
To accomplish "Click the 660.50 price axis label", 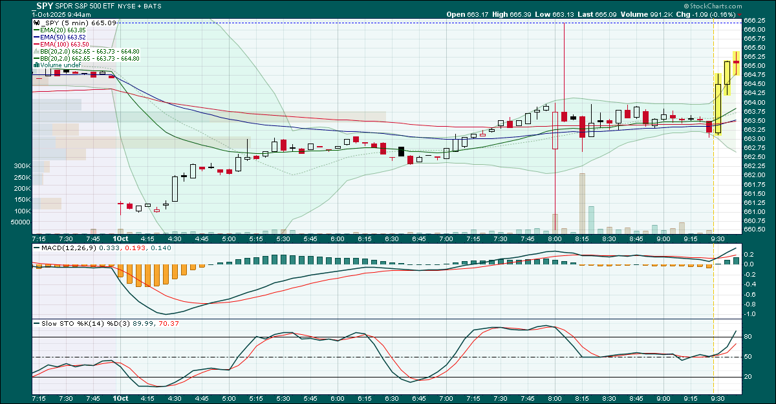I will pyautogui.click(x=754, y=229).
